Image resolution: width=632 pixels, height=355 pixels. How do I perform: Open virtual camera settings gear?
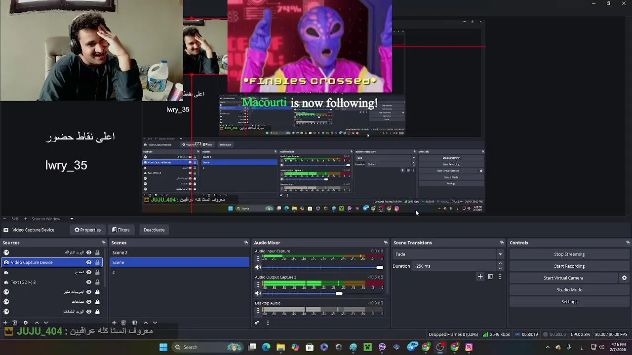[x=624, y=278]
